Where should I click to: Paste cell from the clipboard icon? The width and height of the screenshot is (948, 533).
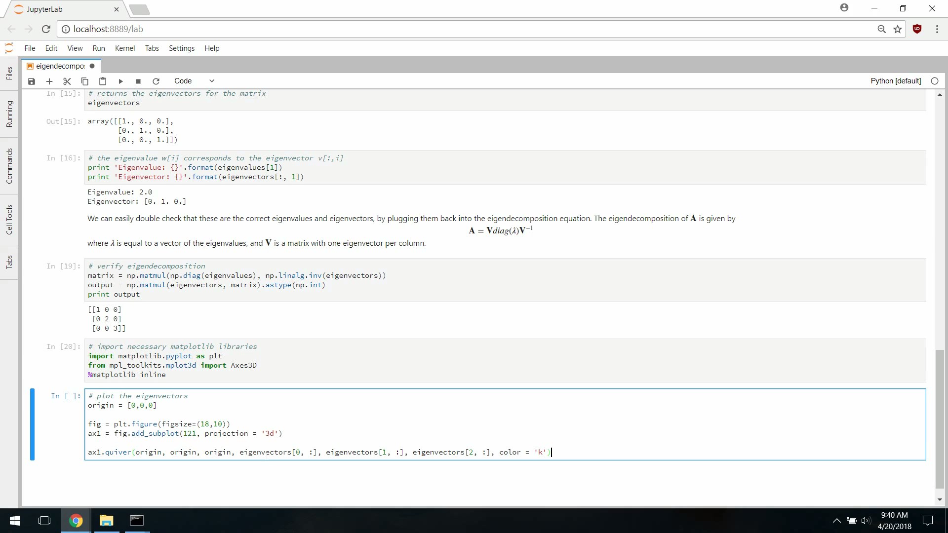(x=103, y=81)
